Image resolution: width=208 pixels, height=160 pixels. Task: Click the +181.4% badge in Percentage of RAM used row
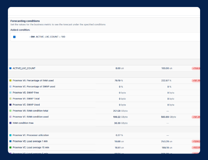point(196,81)
